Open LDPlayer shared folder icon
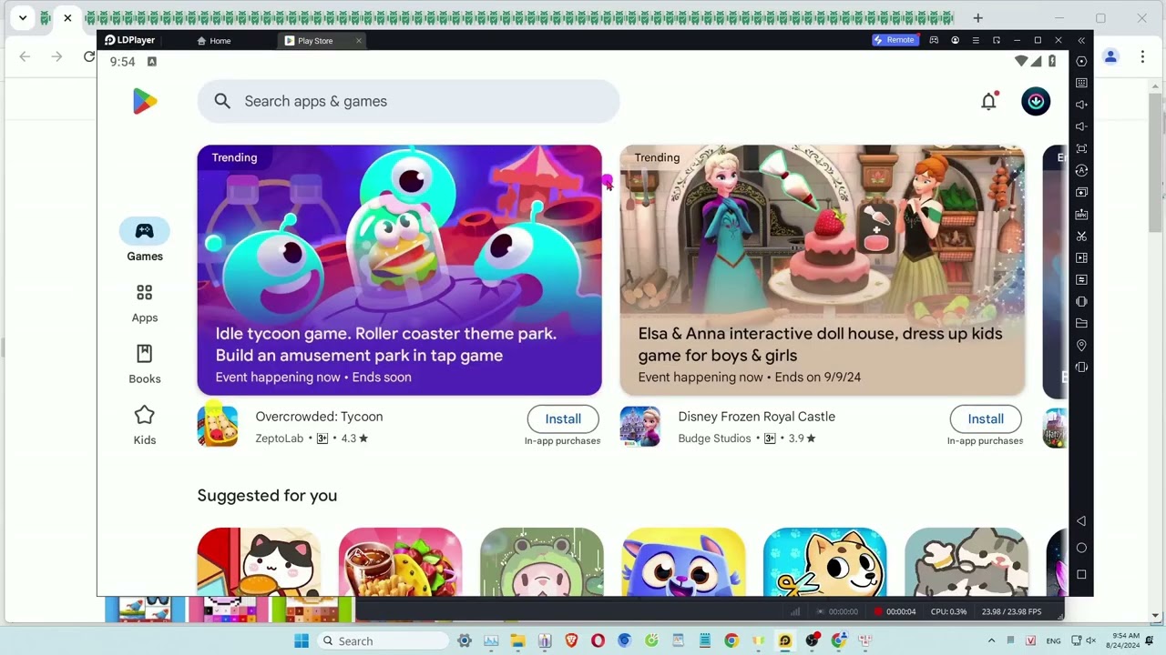The image size is (1166, 655). coord(1081,323)
